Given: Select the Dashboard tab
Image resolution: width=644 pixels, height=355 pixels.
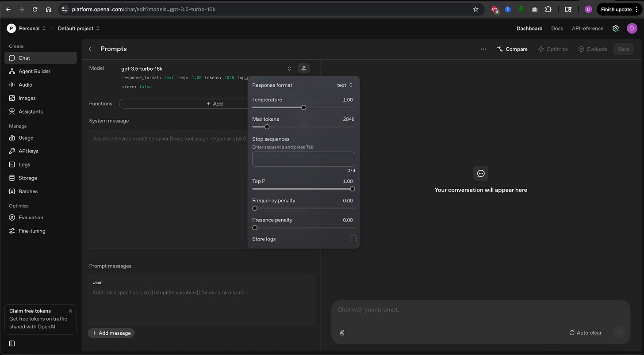Looking at the screenshot, I should (529, 28).
